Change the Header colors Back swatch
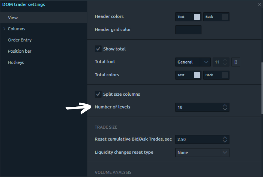 point(225,17)
